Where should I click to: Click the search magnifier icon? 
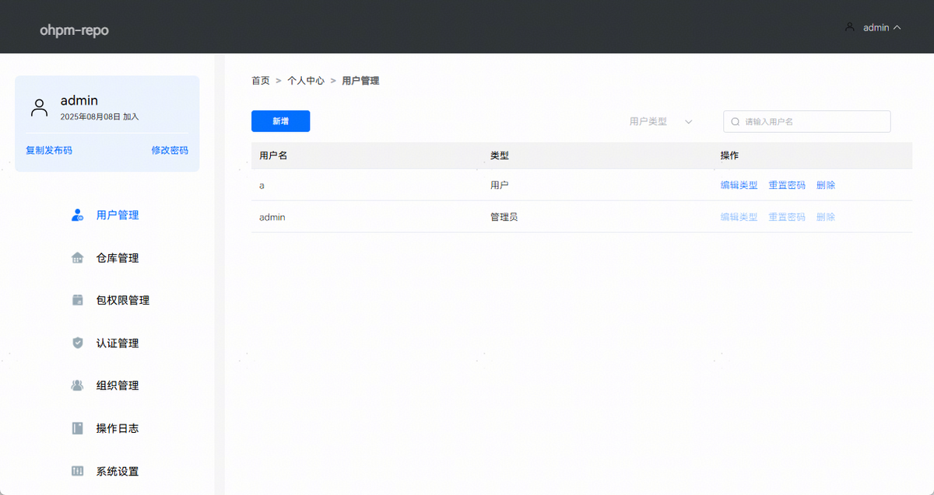(x=735, y=122)
